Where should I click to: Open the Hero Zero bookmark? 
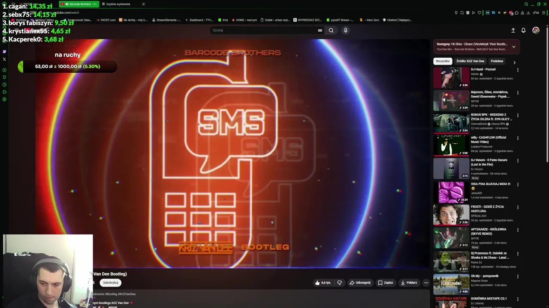pyautogui.click(x=369, y=20)
